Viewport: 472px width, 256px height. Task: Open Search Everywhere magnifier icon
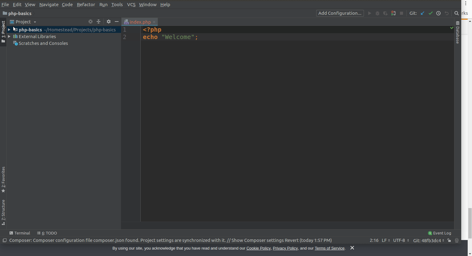click(x=456, y=13)
